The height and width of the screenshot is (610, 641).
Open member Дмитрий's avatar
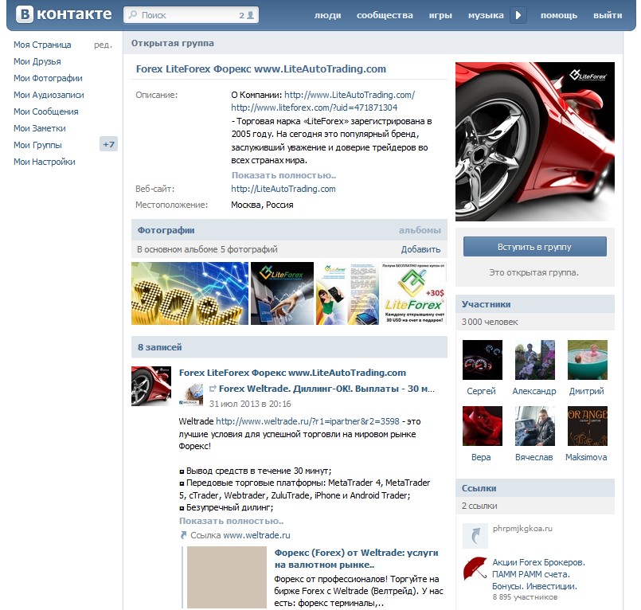tap(588, 360)
